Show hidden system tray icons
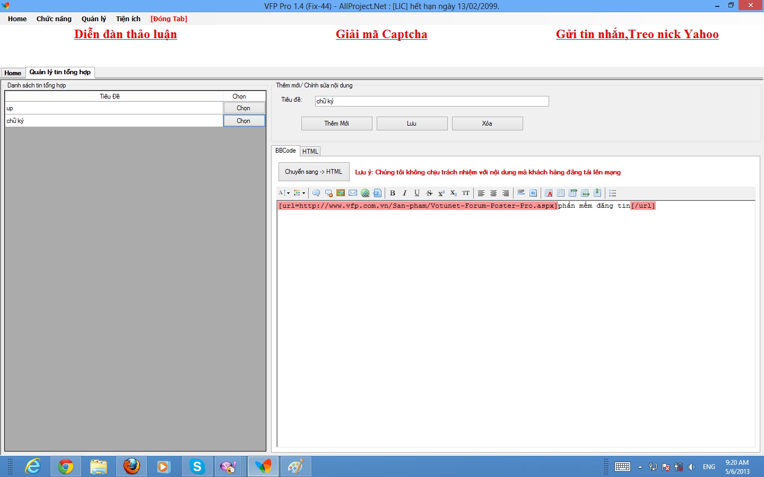 click(640, 467)
